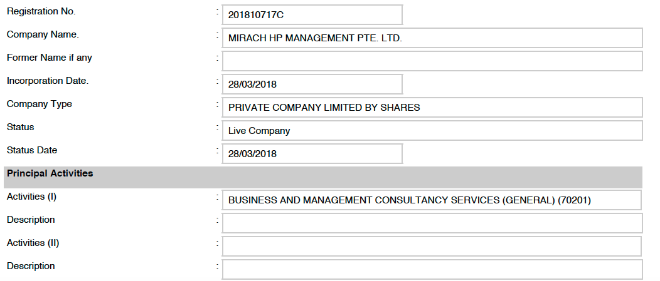Screen dimensions: 660x281
Task: Click the Incorporation Date label
Action: (x=48, y=81)
